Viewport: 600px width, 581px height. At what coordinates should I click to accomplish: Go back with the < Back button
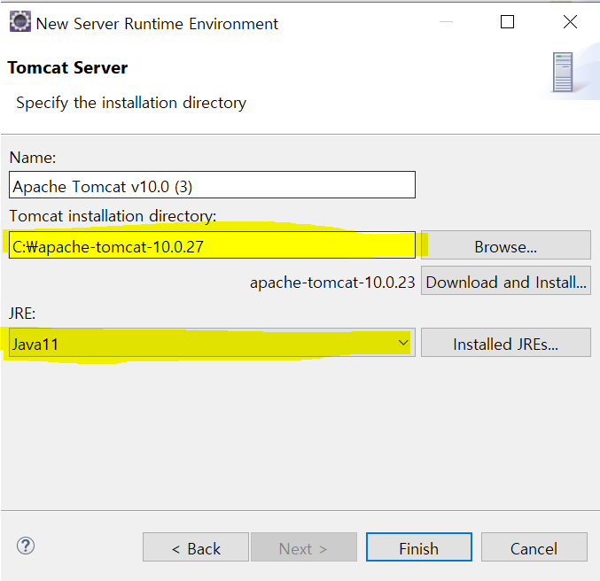click(x=196, y=547)
